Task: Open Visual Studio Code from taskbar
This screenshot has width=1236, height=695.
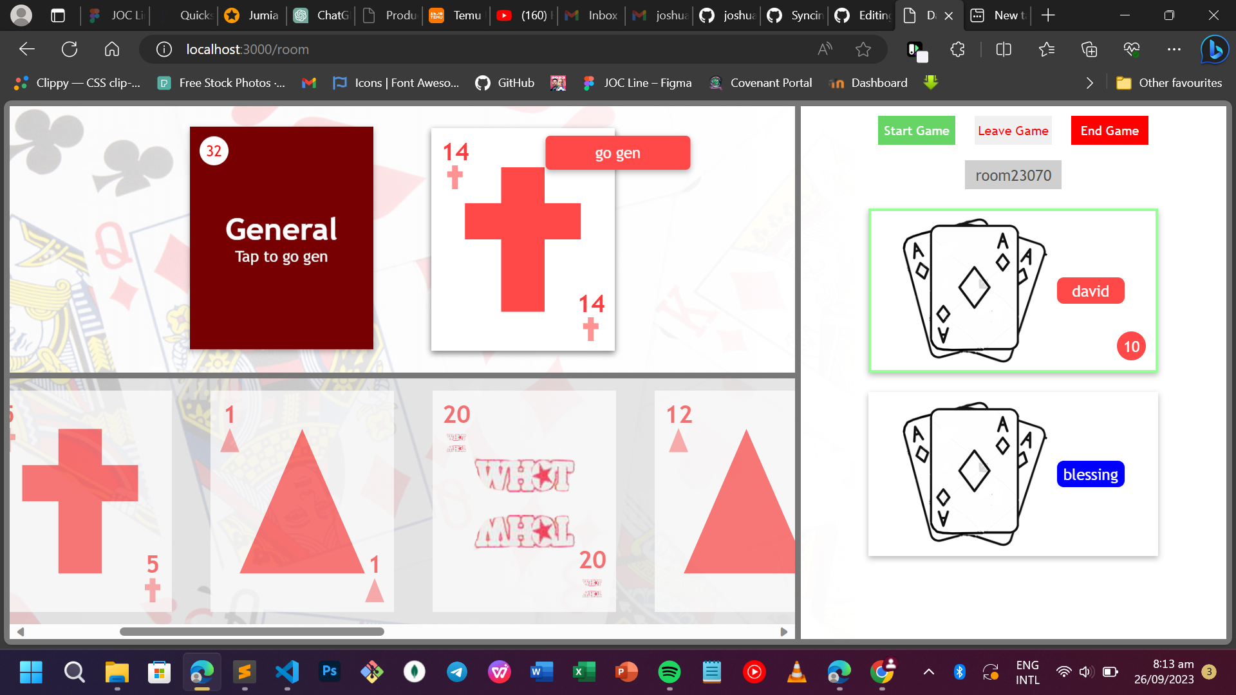Action: tap(287, 672)
